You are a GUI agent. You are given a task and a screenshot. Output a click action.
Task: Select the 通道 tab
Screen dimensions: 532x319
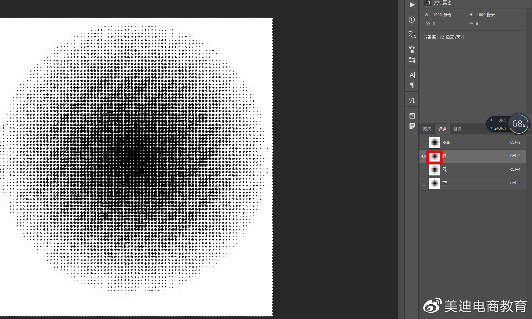pos(443,129)
